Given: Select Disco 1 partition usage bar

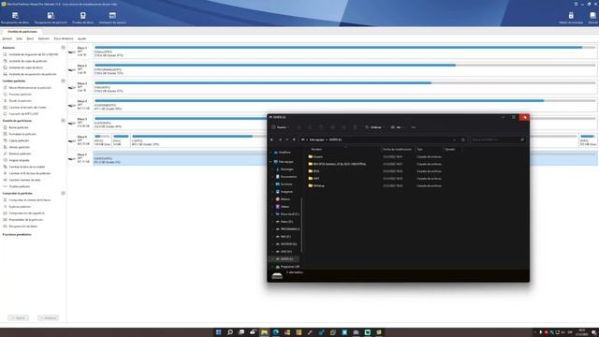Looking at the screenshot, I should tap(345, 48).
